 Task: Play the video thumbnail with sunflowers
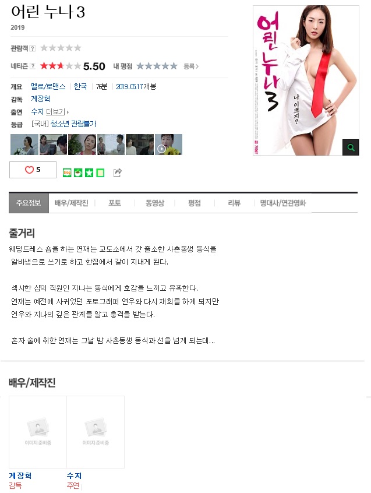click(169, 145)
